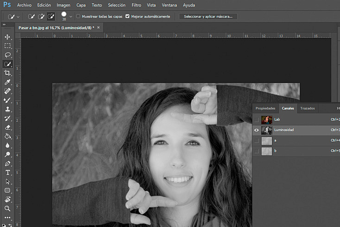Select the Eraser tool
The width and height of the screenshot is (340, 227).
click(7, 127)
